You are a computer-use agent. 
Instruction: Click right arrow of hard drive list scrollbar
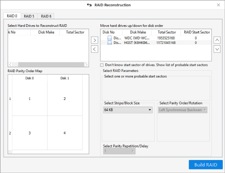coord(86,65)
